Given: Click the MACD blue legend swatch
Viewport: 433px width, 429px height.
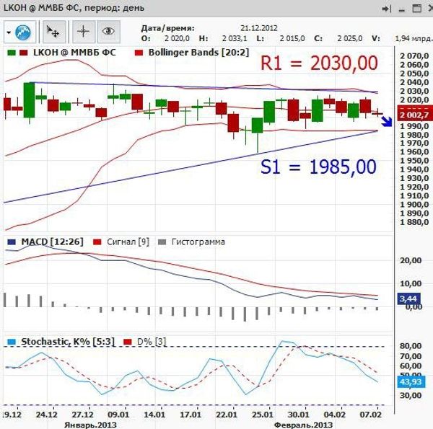Looking at the screenshot, I should (x=12, y=242).
